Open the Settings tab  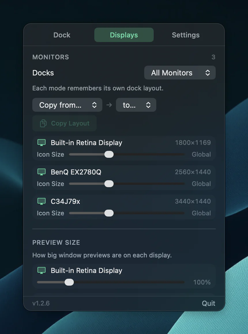click(x=186, y=35)
